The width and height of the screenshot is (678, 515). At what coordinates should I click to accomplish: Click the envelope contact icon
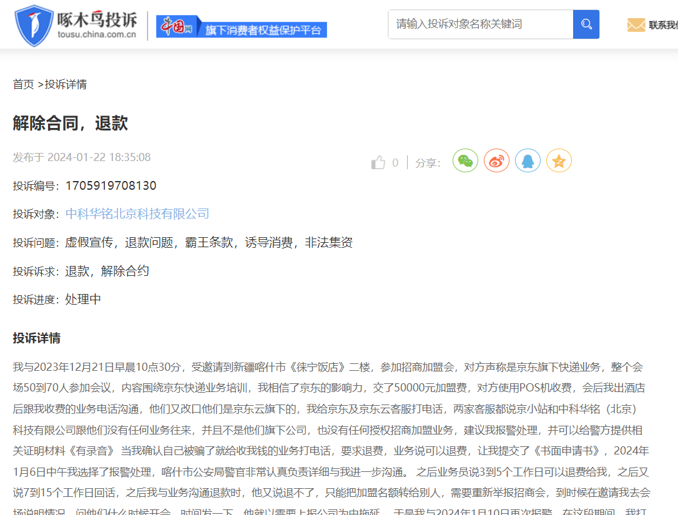636,24
